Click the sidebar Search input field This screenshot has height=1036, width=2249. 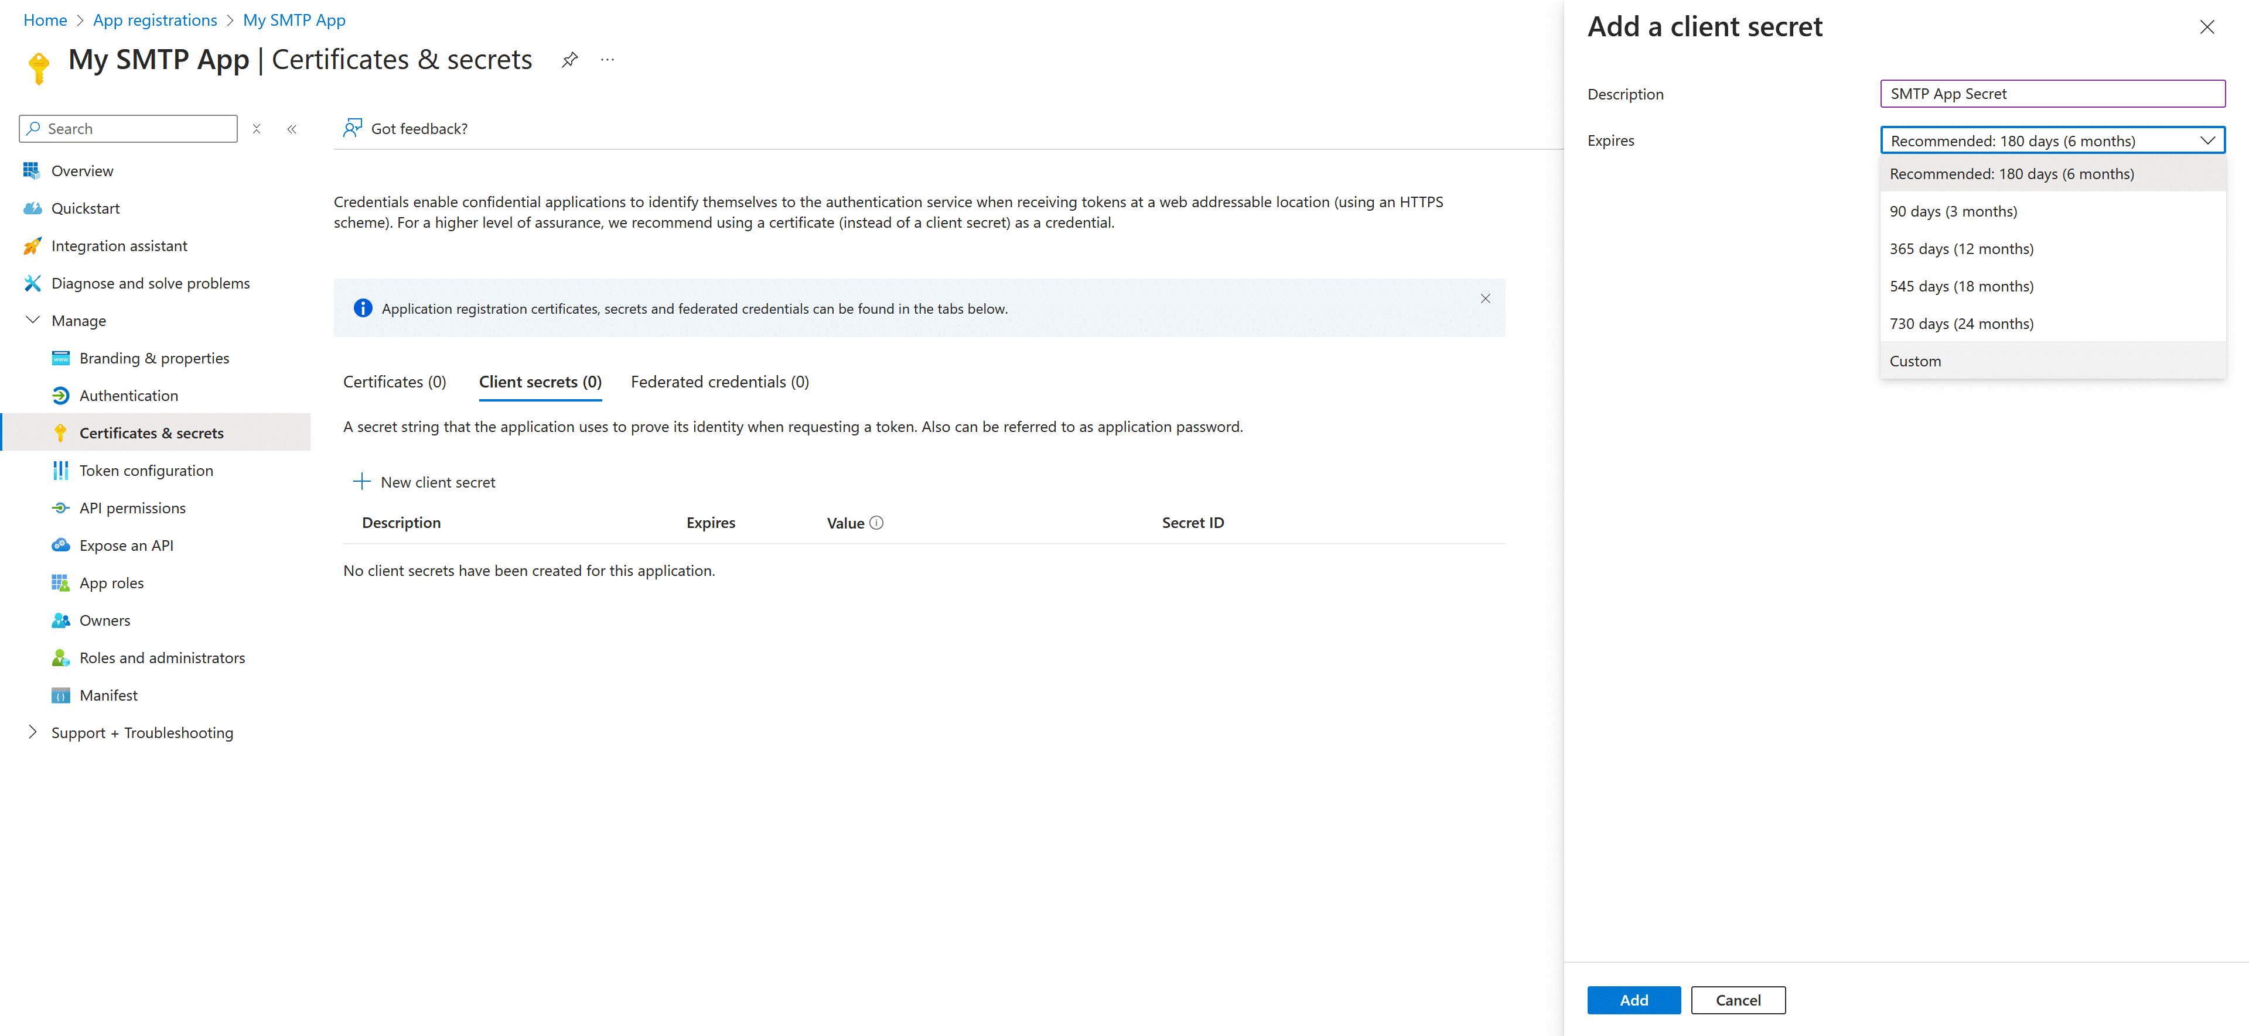[x=128, y=129]
